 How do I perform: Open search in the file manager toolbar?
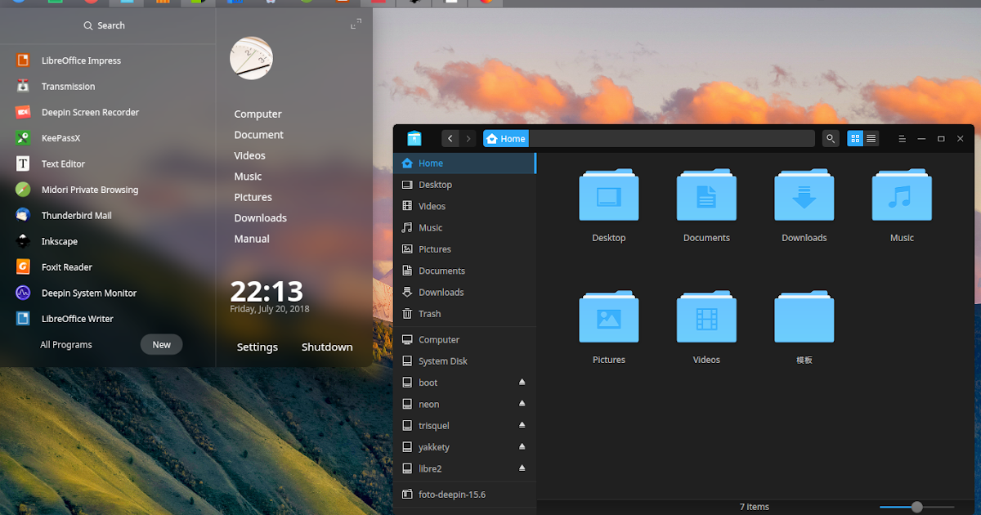click(x=830, y=138)
